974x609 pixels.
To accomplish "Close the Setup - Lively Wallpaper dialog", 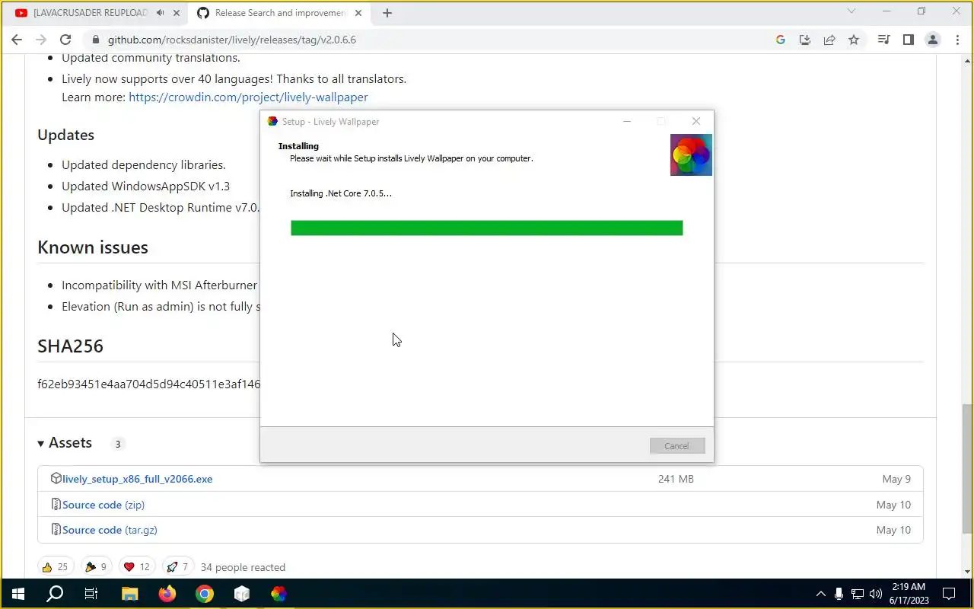I will pos(695,121).
